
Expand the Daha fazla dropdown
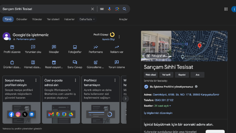coord(87,19)
